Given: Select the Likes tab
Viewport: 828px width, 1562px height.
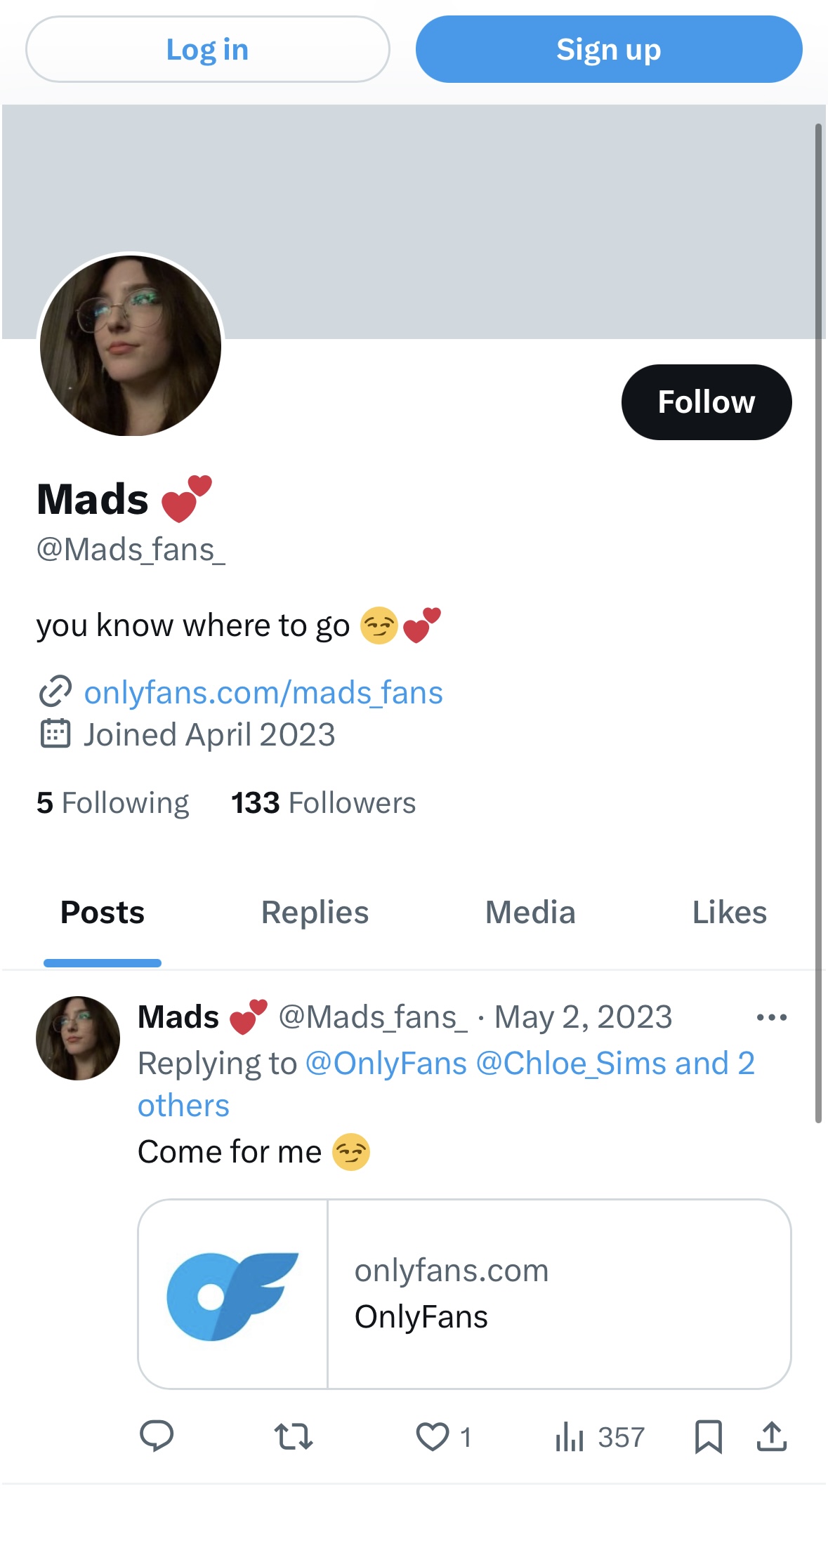Looking at the screenshot, I should point(729,913).
